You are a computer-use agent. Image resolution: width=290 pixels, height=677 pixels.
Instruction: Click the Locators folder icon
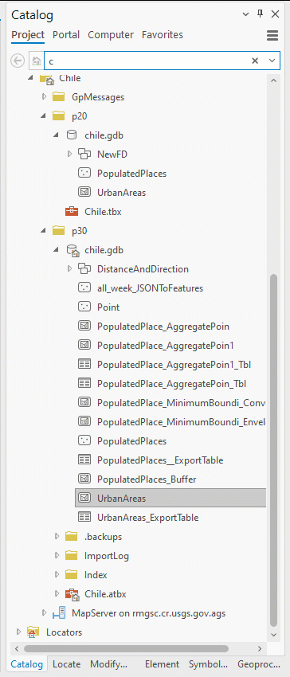pos(33,632)
